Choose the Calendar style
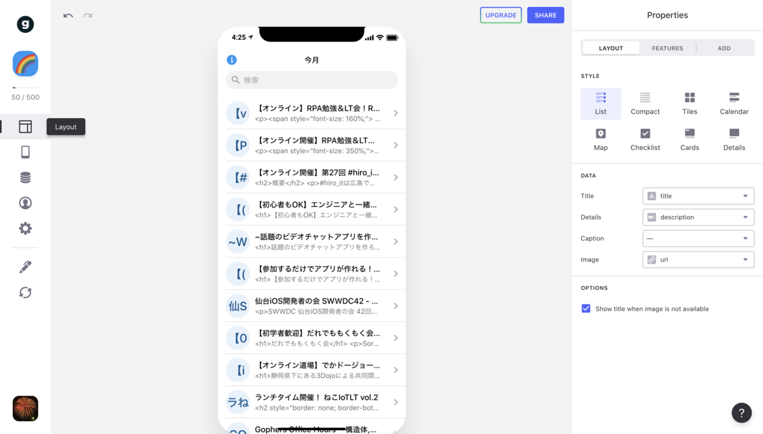The image size is (763, 434). coord(734,104)
